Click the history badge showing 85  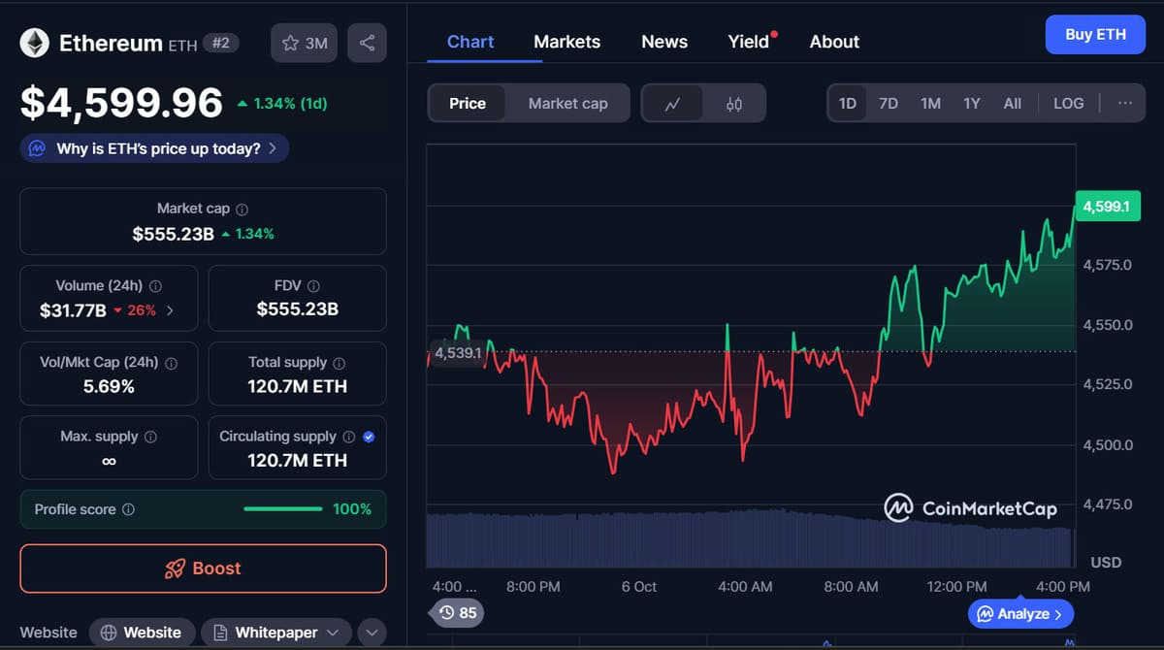pos(458,613)
